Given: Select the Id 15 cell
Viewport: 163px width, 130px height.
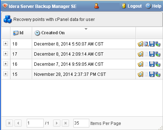Looking at the screenshot, I should tap(21, 74).
